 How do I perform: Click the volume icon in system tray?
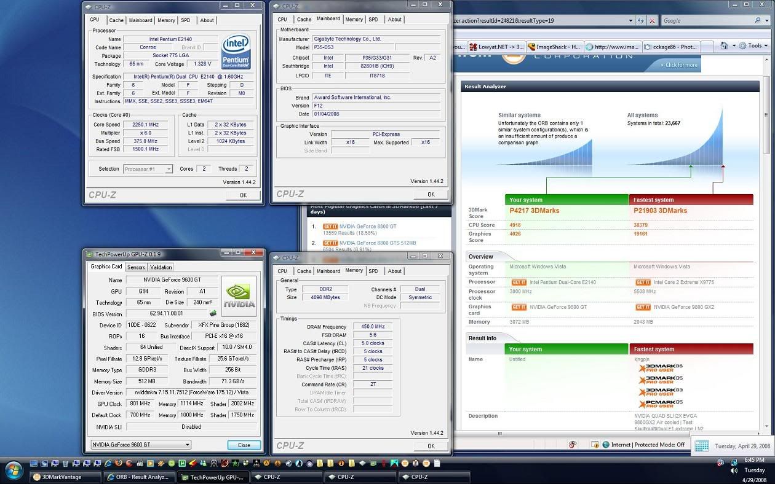733,470
